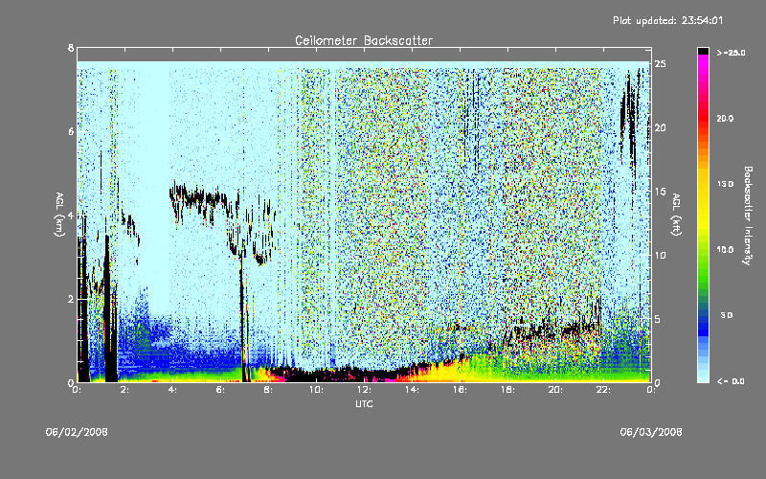This screenshot has height=479, width=766.
Task: Click the '5.0' colorbar tick label
Action: pos(727,315)
